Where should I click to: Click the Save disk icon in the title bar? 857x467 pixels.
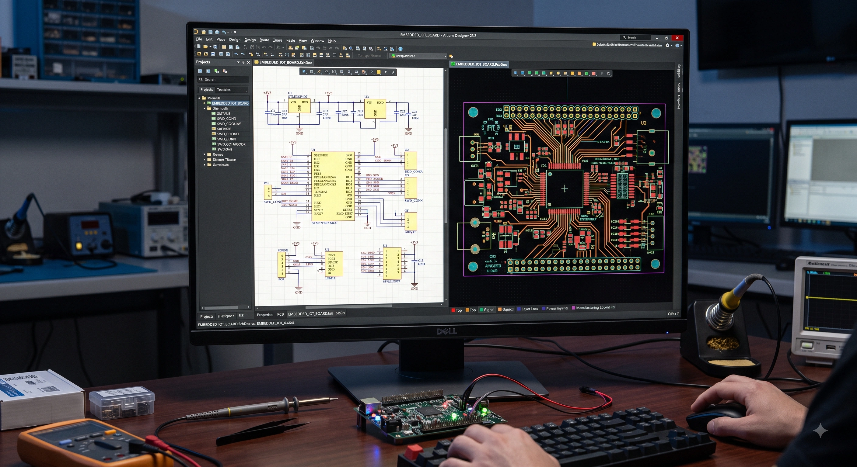click(210, 32)
